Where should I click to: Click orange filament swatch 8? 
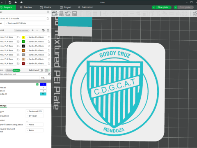(x=23, y=50)
